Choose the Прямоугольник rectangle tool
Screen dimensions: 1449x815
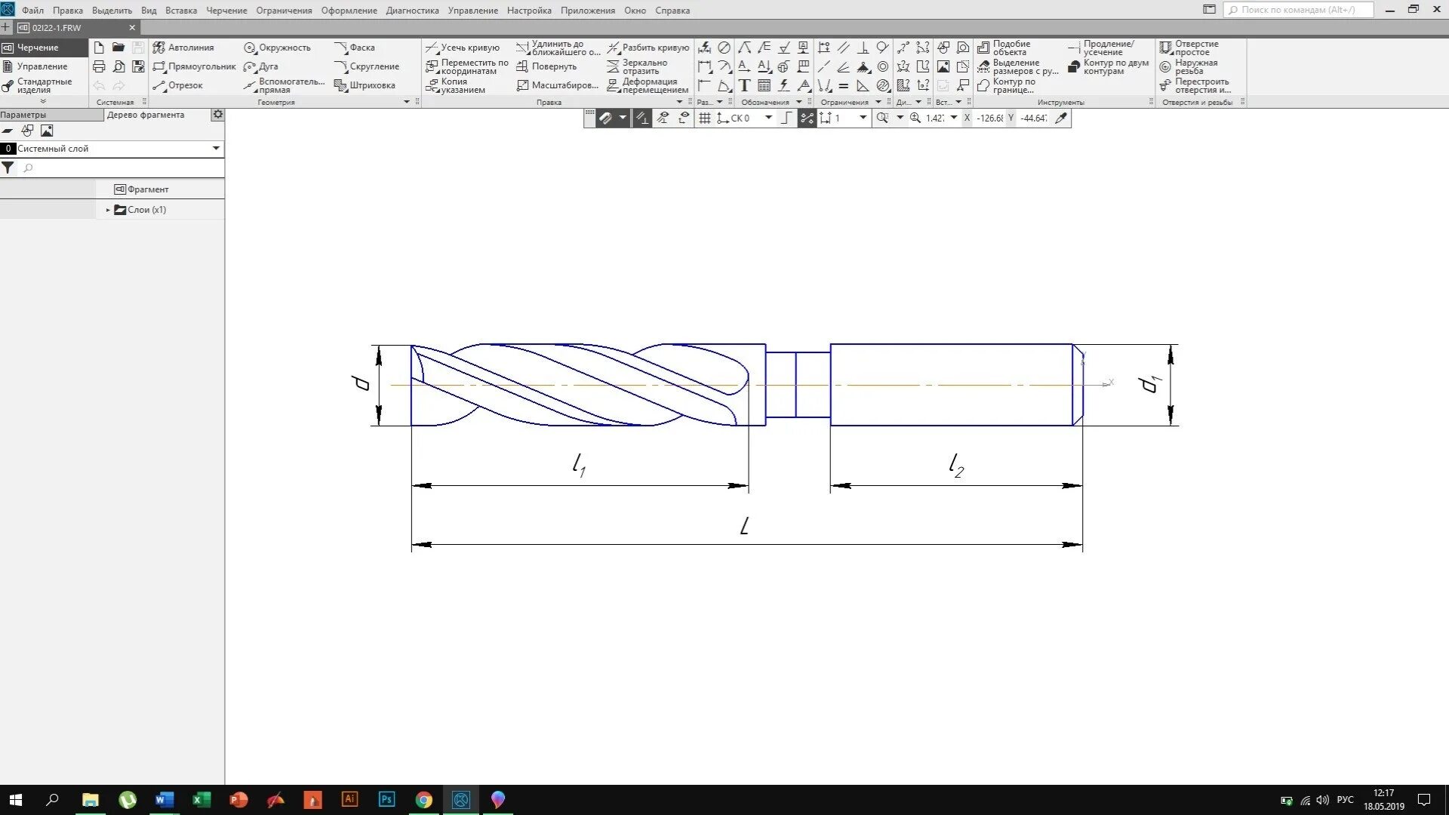point(194,66)
